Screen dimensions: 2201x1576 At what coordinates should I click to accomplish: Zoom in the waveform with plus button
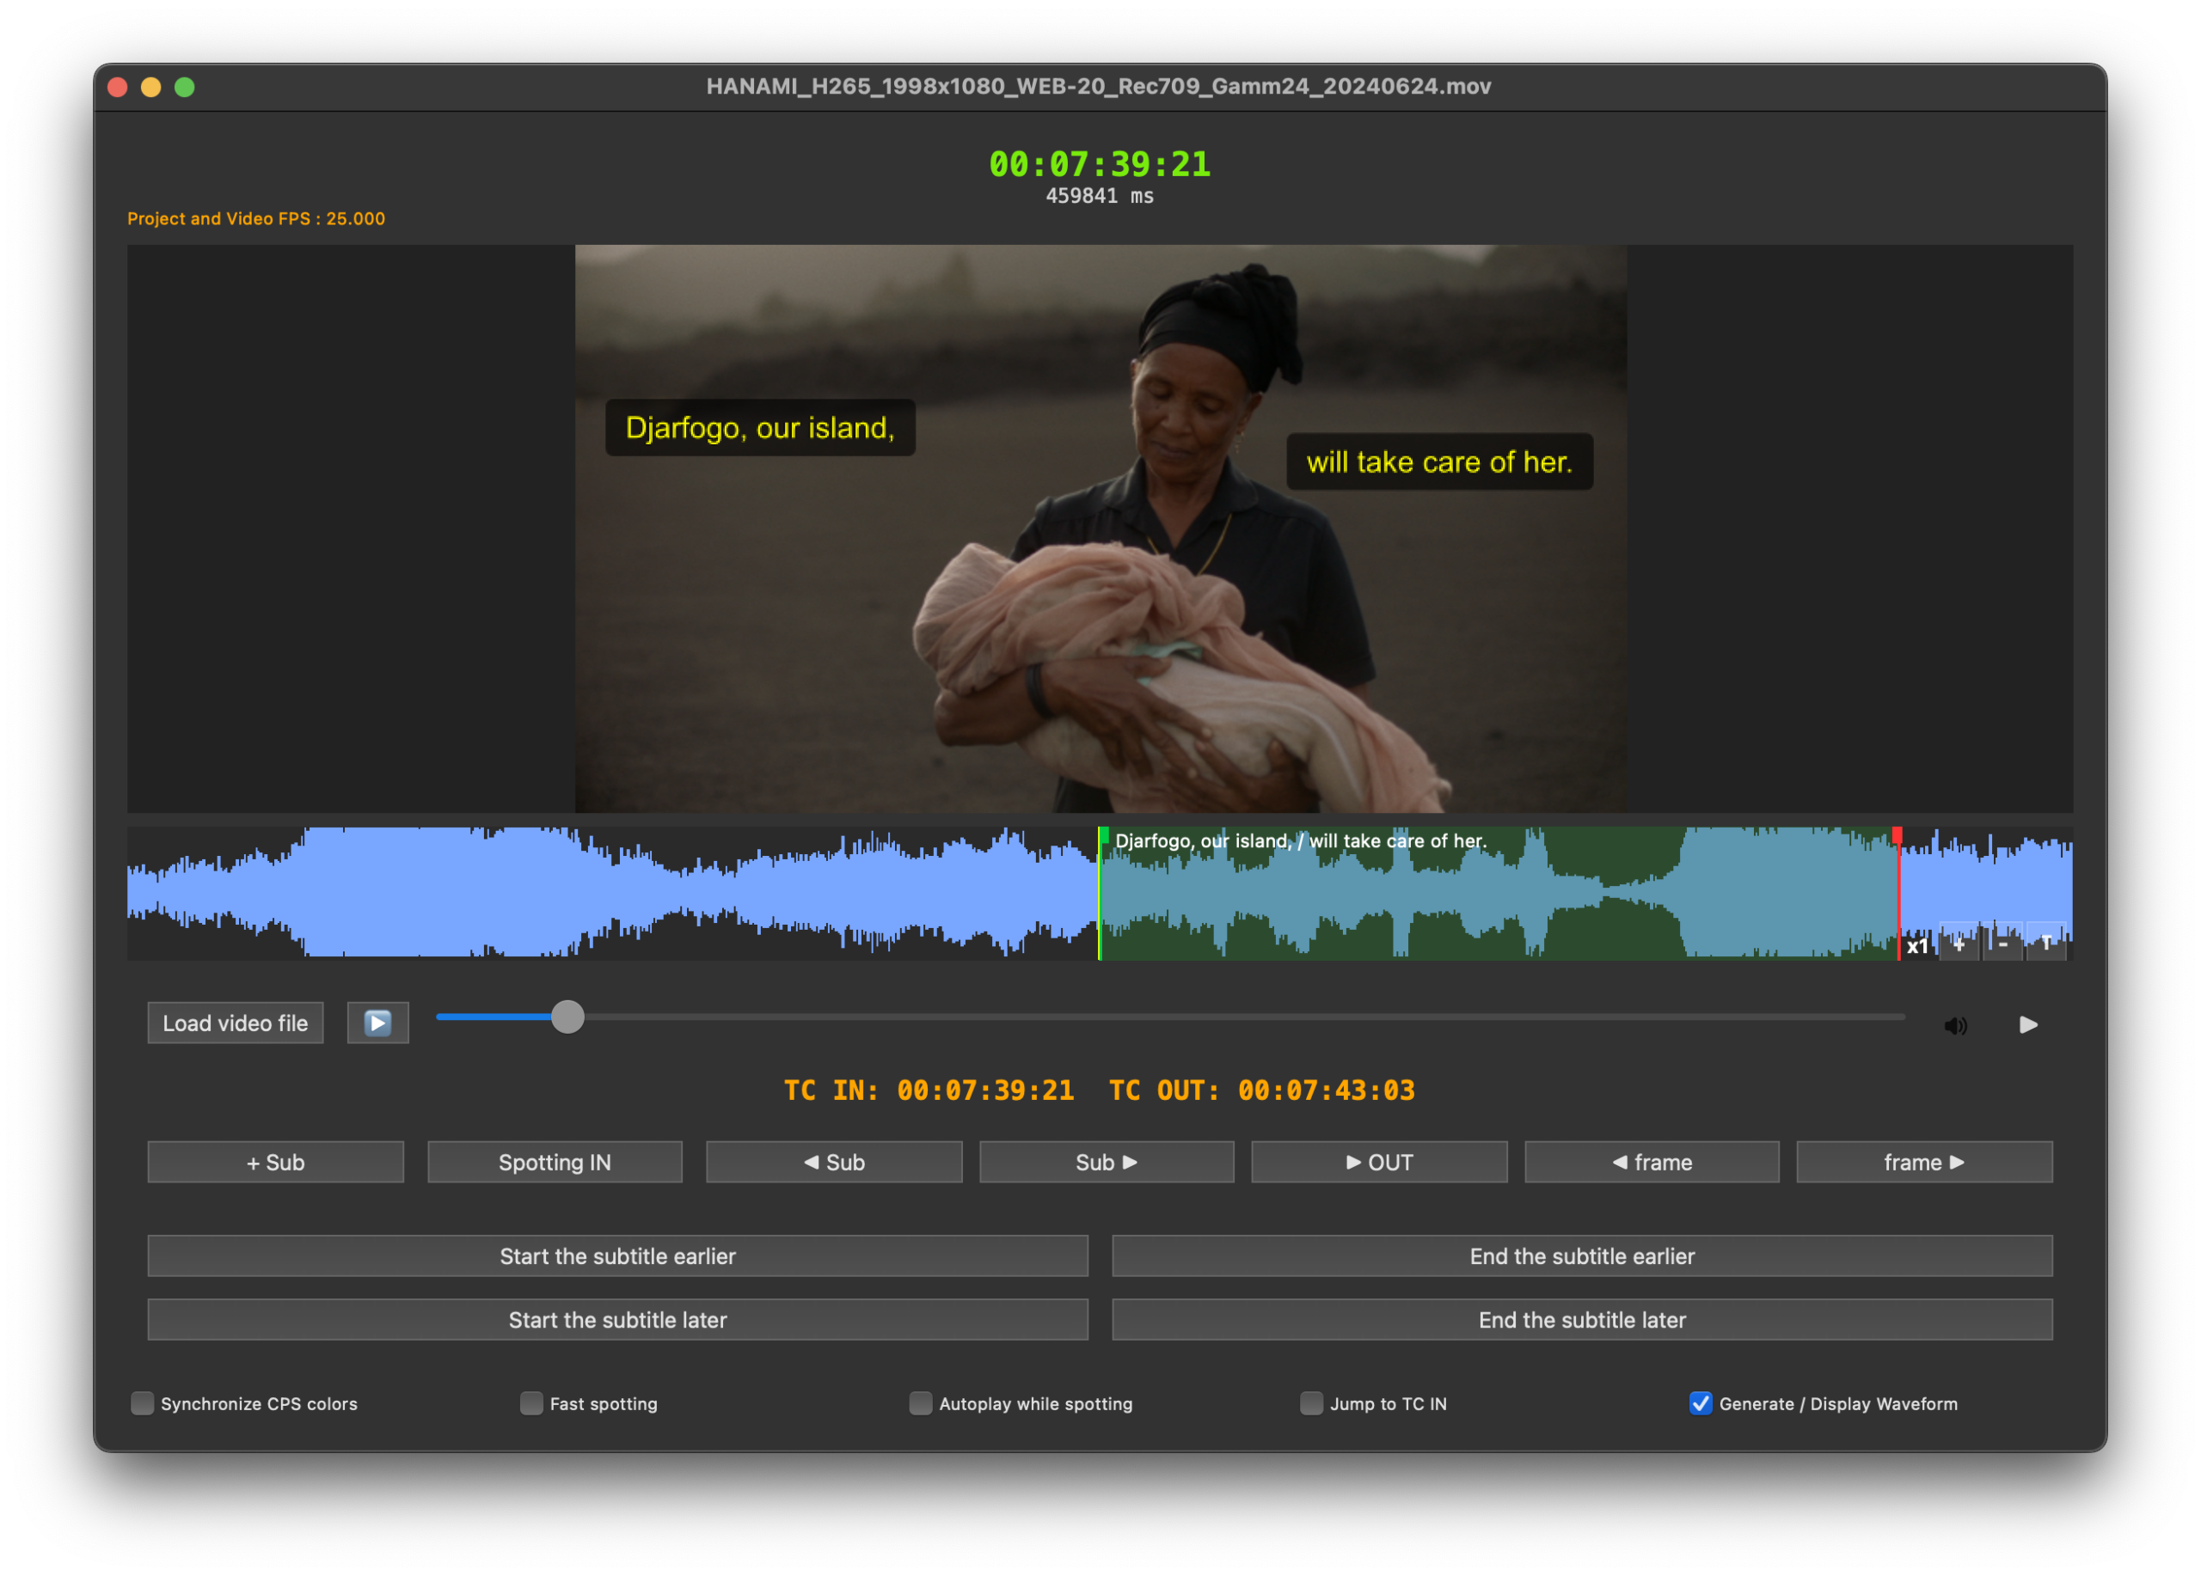(x=1959, y=943)
